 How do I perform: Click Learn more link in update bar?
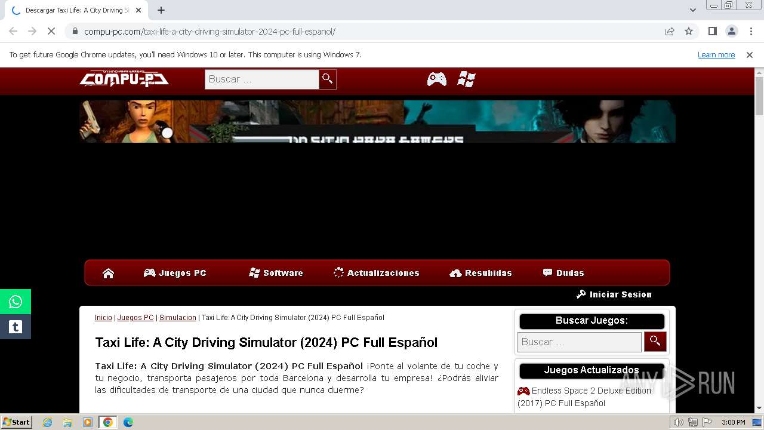(x=716, y=54)
